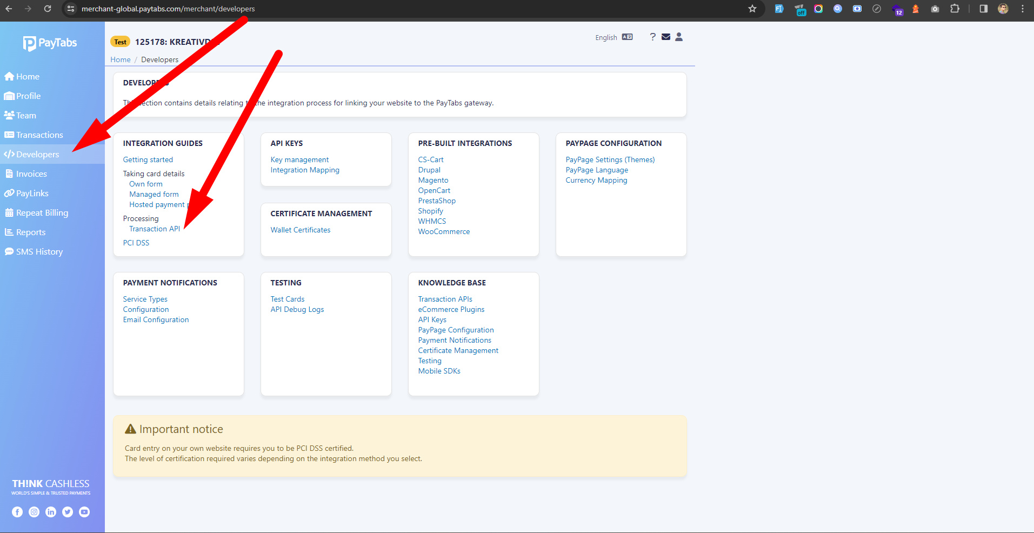Open OpenCart integration
Viewport: 1034px width, 533px height.
click(x=434, y=190)
